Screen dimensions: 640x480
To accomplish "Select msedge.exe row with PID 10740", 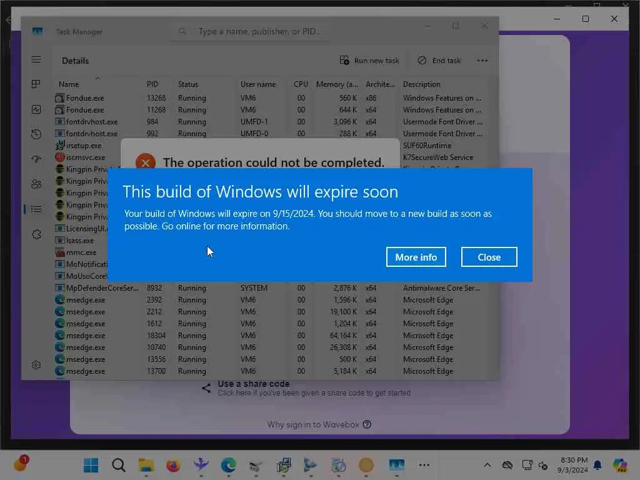I will 269,347.
